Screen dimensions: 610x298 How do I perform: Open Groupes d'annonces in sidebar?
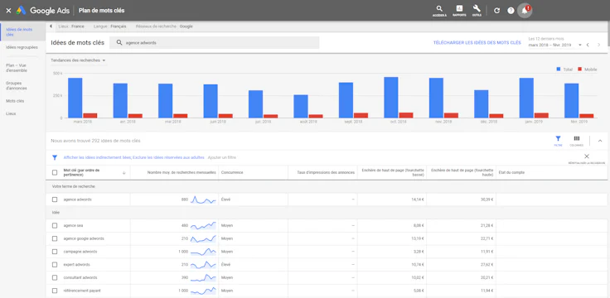[x=17, y=85]
